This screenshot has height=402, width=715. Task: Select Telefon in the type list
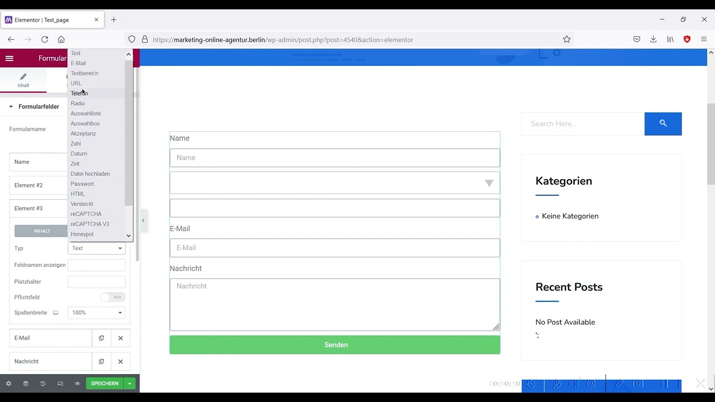[x=79, y=93]
